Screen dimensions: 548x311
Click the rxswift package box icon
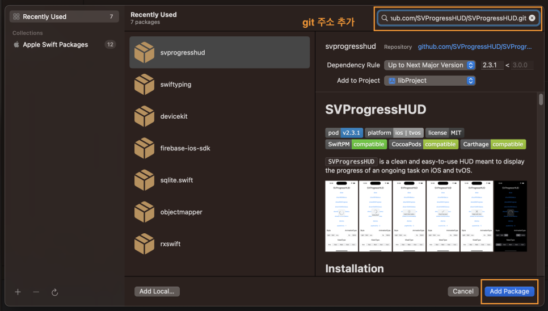tap(144, 244)
